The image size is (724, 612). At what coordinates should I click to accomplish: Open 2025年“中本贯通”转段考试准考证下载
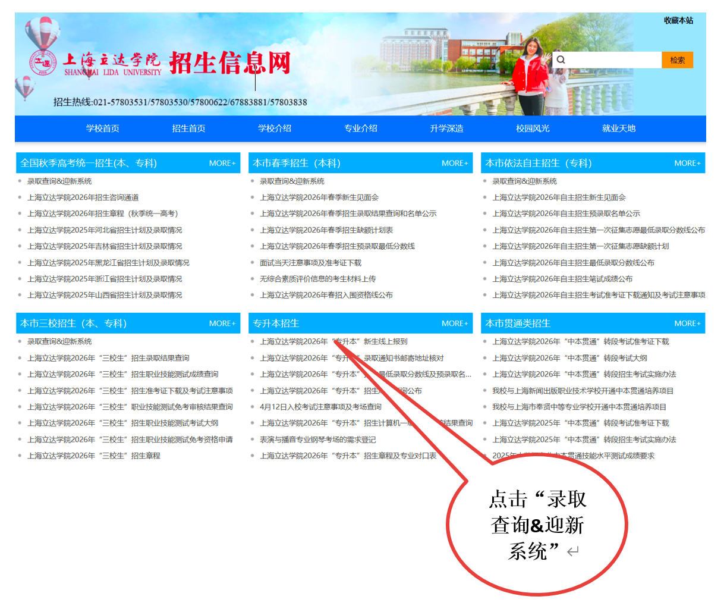[581, 423]
